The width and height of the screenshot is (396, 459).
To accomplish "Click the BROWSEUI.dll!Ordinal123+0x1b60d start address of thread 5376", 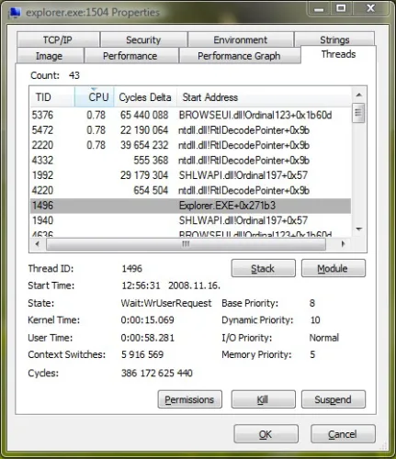I will [255, 115].
